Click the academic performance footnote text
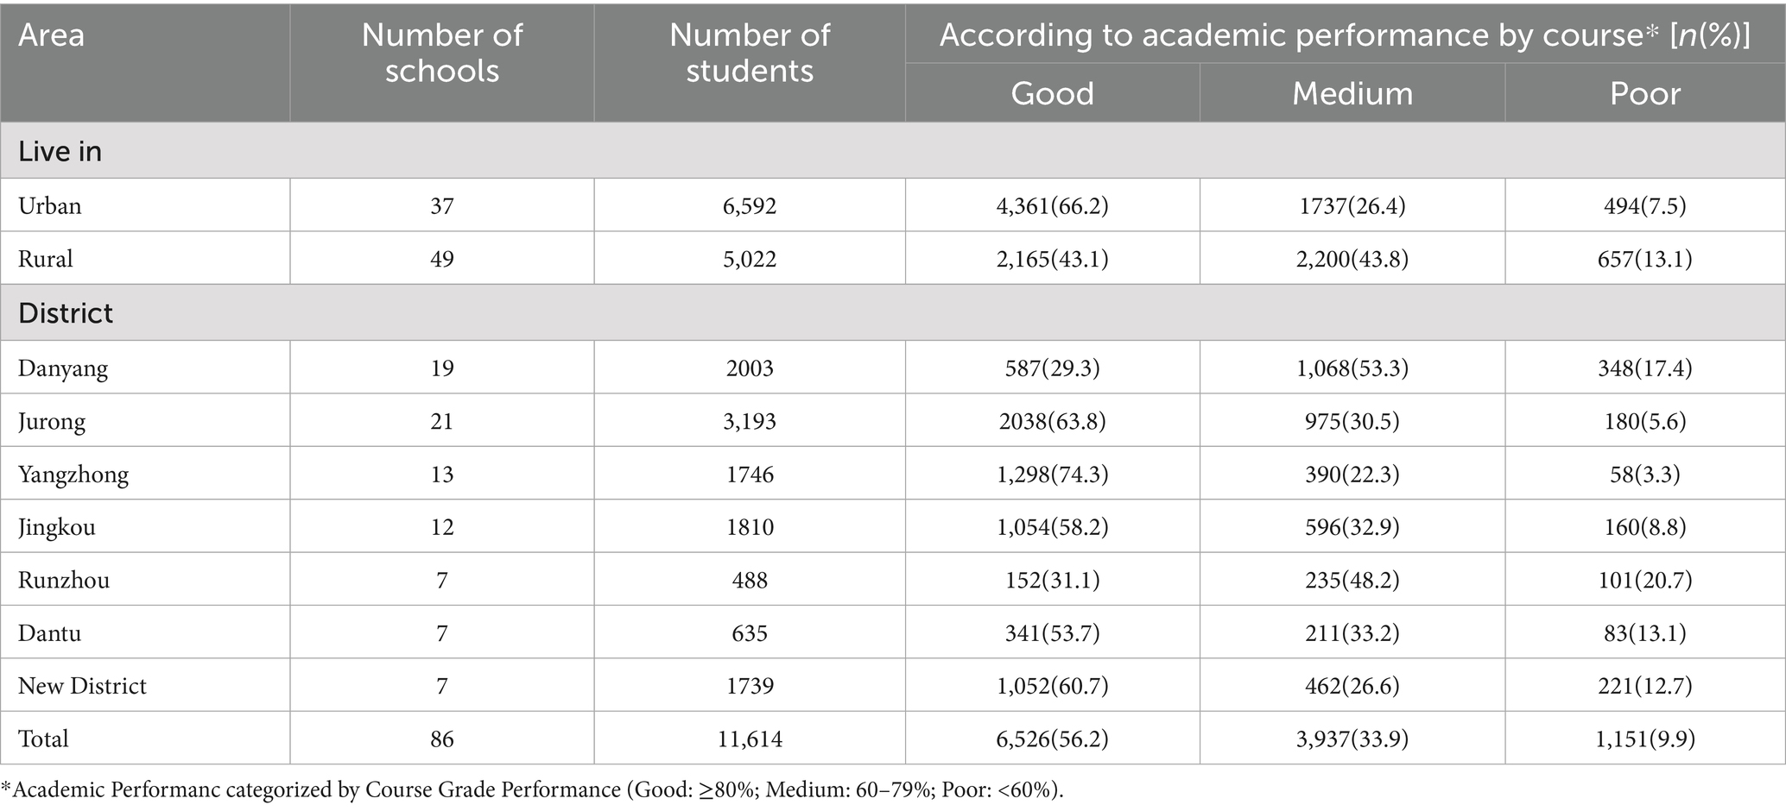The width and height of the screenshot is (1786, 811). coord(533,789)
